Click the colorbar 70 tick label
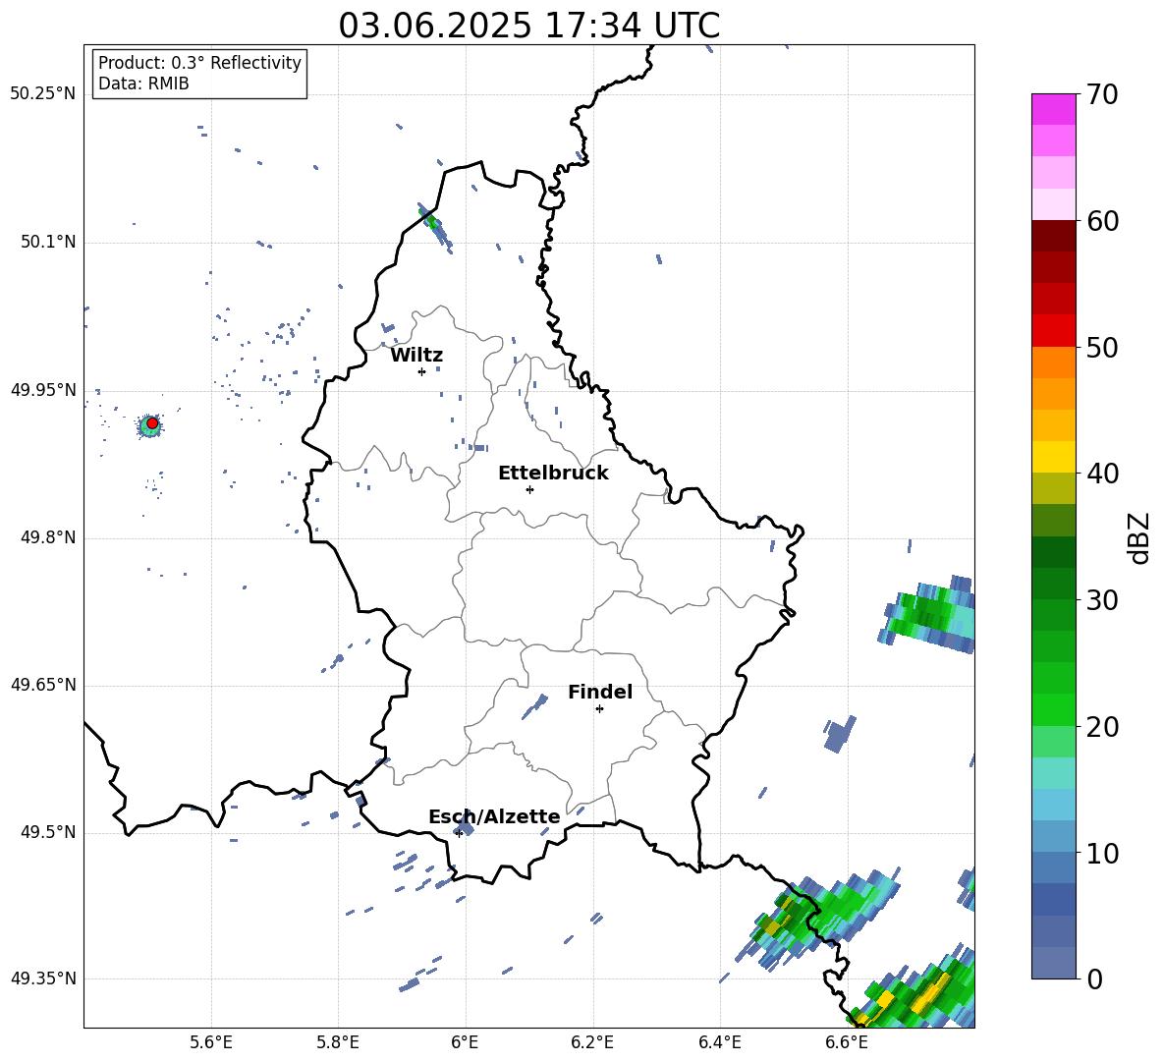The height and width of the screenshot is (1062, 1163). click(1102, 95)
